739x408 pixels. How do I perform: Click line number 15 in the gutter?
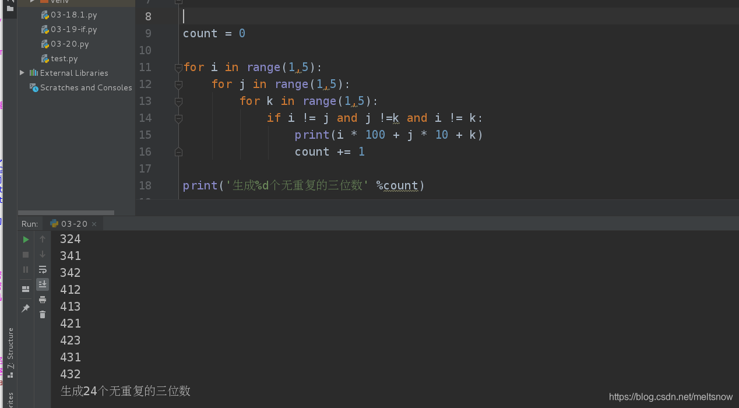pyautogui.click(x=145, y=135)
